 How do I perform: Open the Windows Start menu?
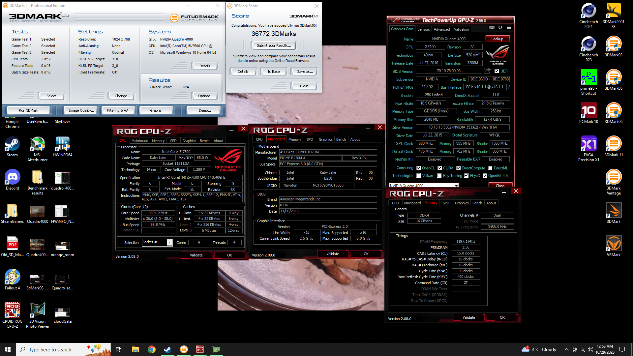(8, 349)
